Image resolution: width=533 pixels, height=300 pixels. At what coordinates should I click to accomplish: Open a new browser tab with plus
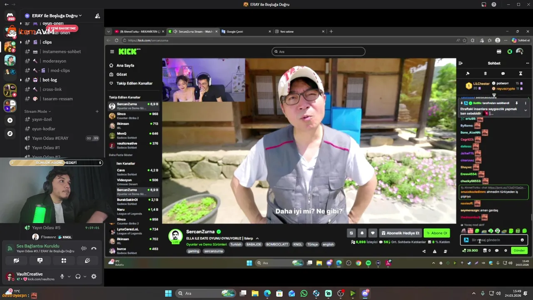click(x=331, y=31)
